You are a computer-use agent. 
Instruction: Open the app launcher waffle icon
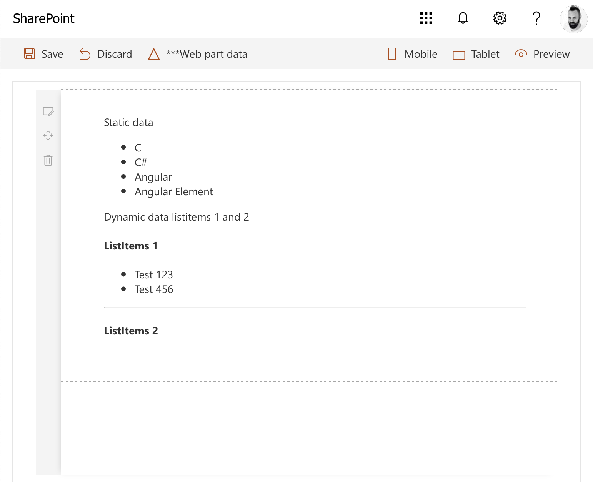[x=426, y=18]
